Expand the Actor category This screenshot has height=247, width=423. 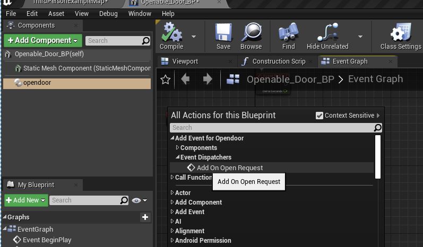172,192
